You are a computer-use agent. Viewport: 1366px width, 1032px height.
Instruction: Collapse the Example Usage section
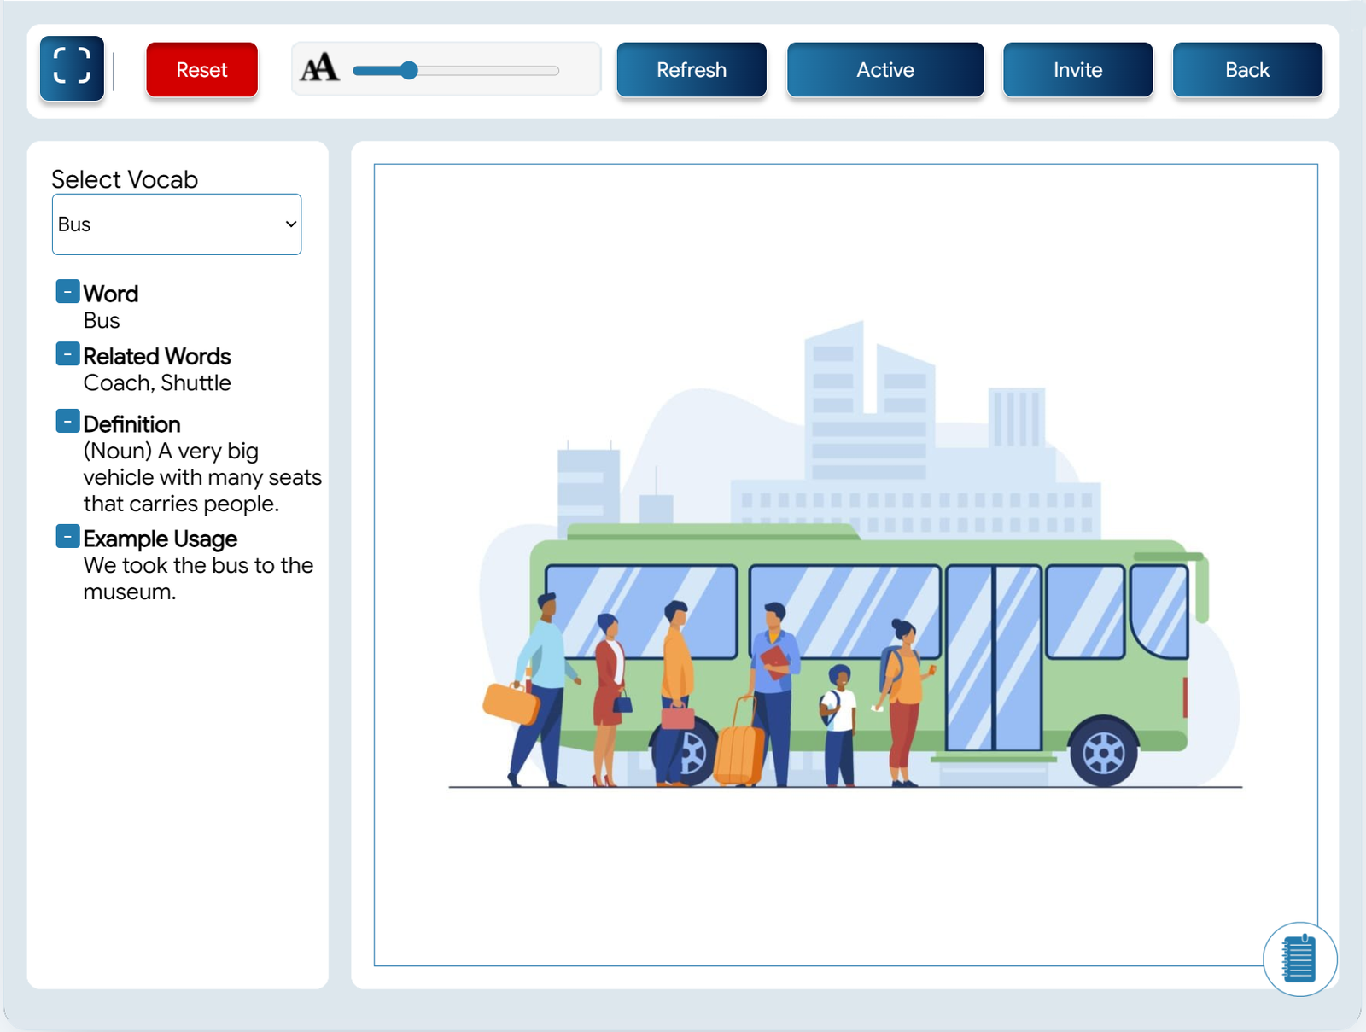[67, 537]
